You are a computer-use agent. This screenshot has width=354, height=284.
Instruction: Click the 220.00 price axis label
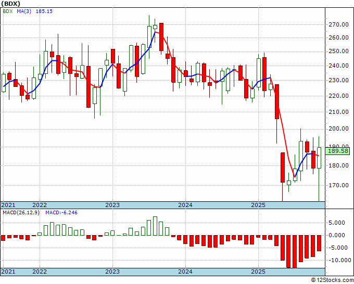[339, 96]
